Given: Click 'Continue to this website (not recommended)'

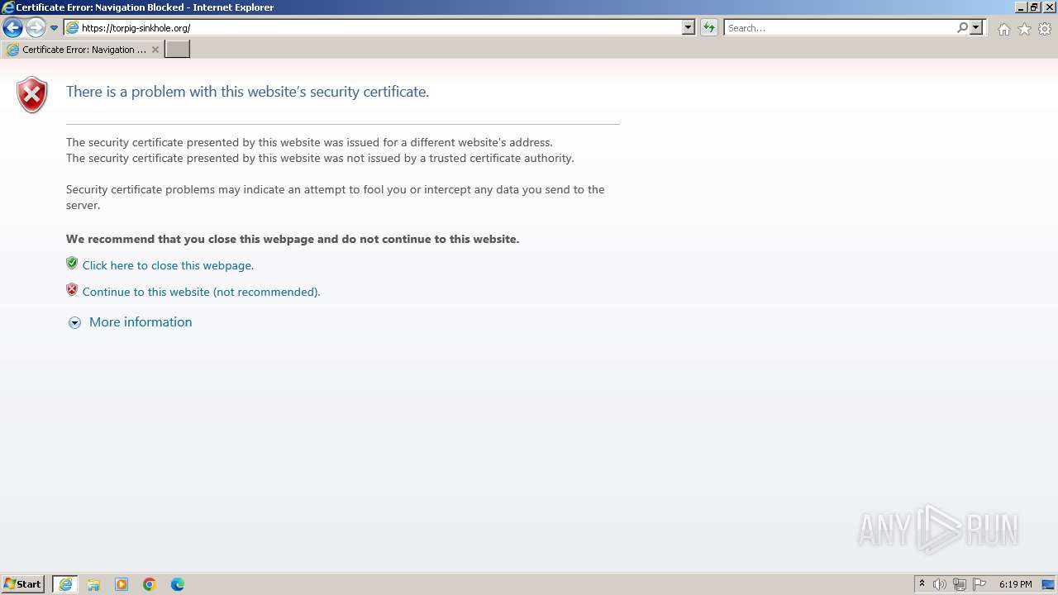Looking at the screenshot, I should point(201,292).
